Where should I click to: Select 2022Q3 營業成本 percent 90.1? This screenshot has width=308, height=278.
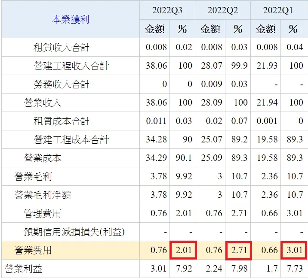pyautogui.click(x=184, y=158)
